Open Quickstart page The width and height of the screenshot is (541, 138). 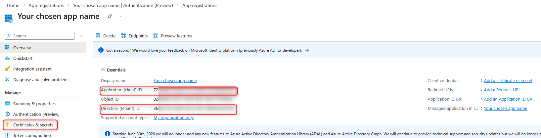pos(23,58)
